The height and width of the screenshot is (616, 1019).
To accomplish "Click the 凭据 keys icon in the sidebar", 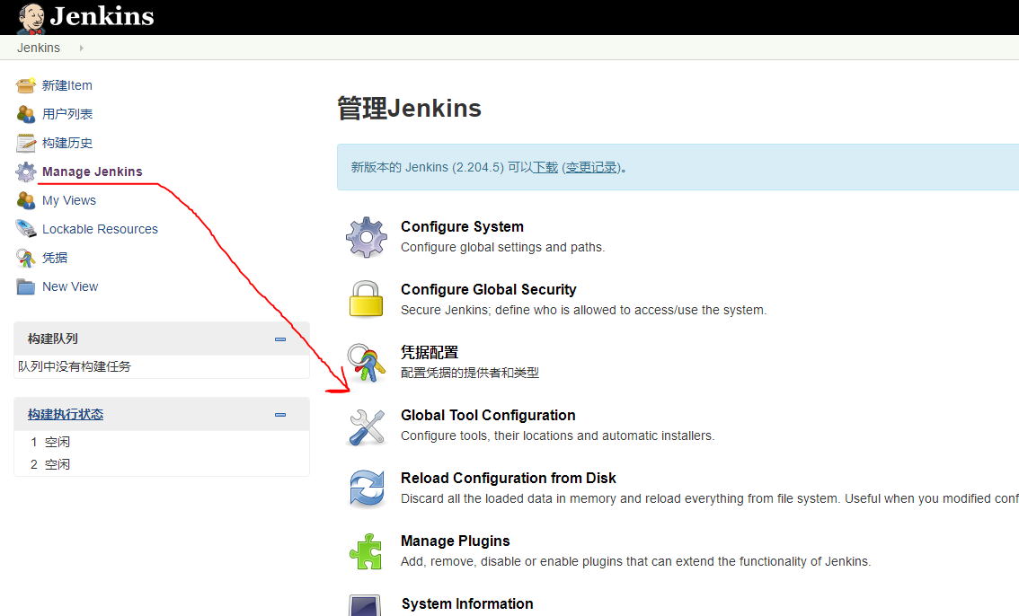I will pos(26,258).
